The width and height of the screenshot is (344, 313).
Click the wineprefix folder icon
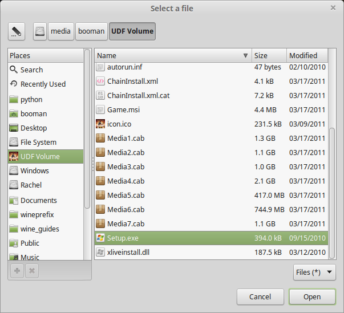click(14, 214)
